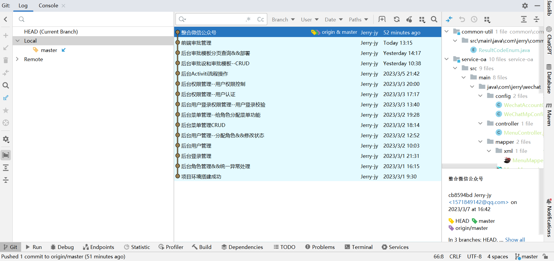Collapse the mapper folder node
The height and width of the screenshot is (261, 554).
pos(480,142)
